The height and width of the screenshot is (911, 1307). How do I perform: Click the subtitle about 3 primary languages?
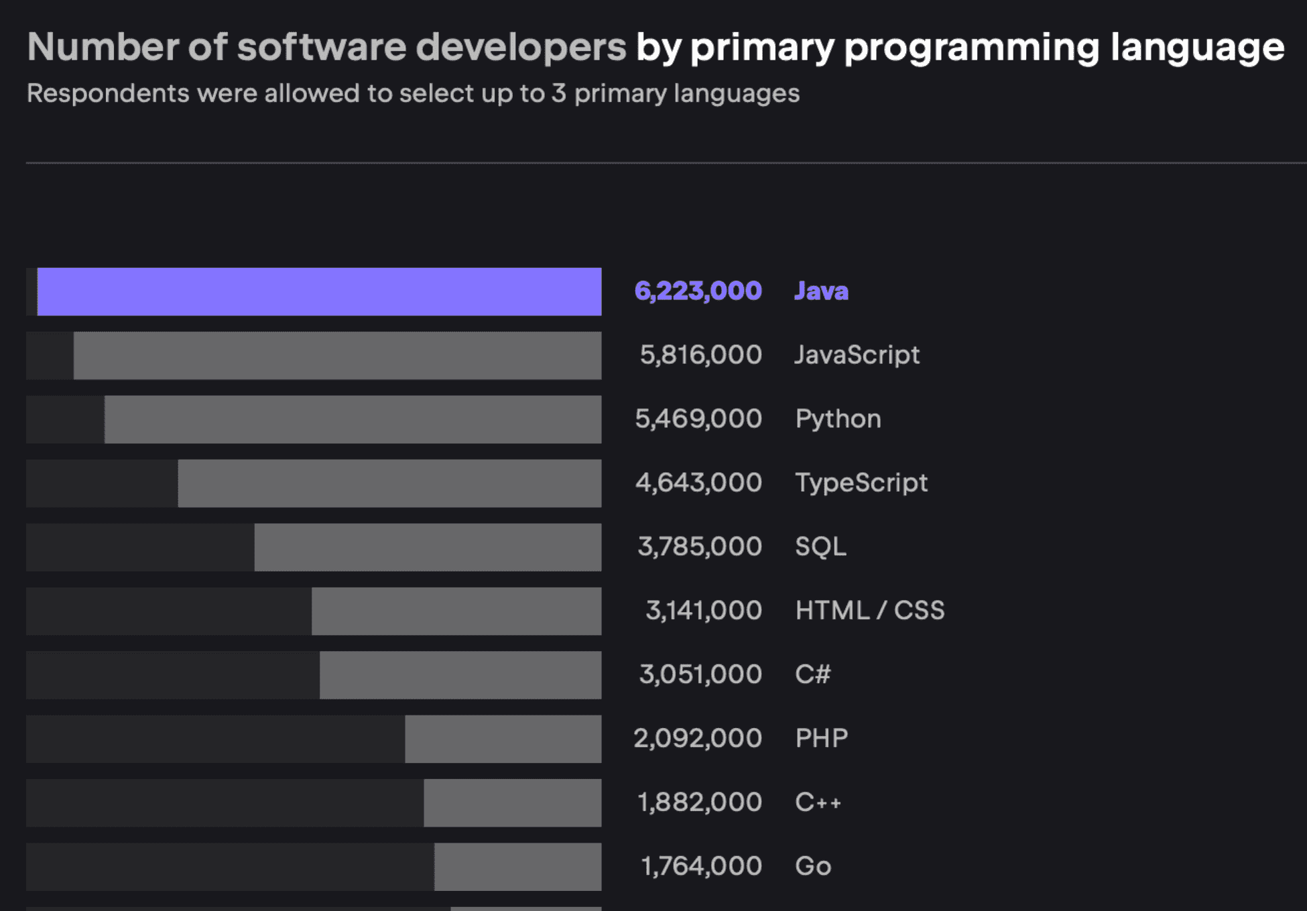pyautogui.click(x=413, y=94)
